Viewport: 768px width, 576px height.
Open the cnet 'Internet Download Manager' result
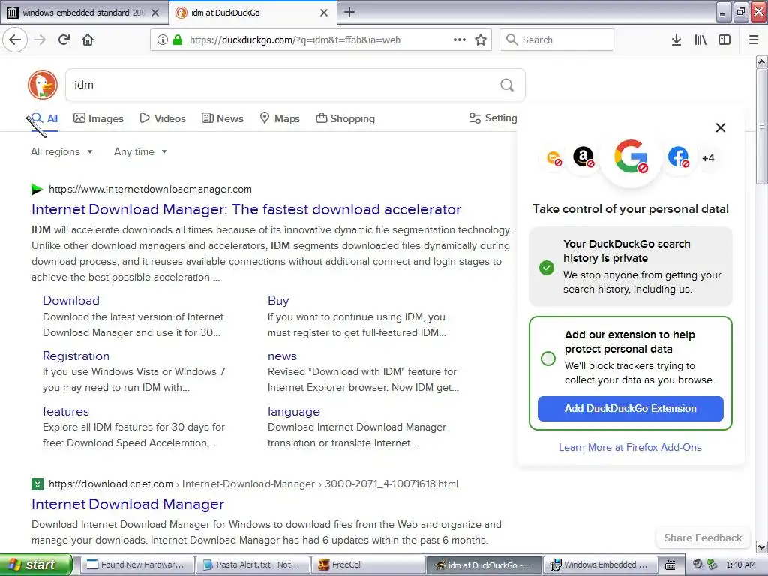pyautogui.click(x=127, y=504)
